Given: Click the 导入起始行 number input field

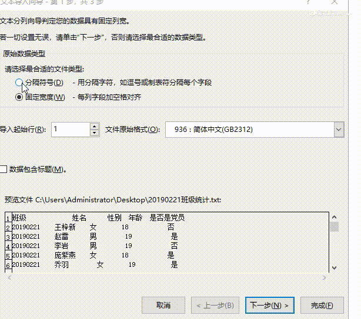Looking at the screenshot, I should point(71,130).
